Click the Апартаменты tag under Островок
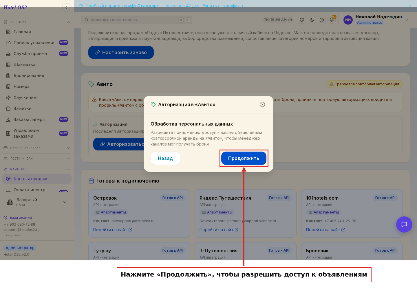This screenshot has height=289, width=417. tap(111, 212)
